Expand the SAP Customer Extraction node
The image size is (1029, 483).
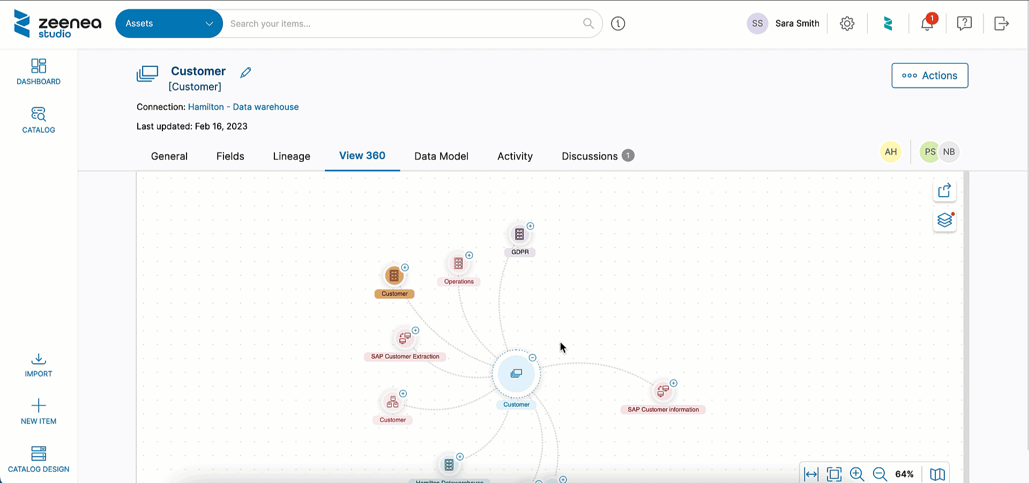(415, 330)
